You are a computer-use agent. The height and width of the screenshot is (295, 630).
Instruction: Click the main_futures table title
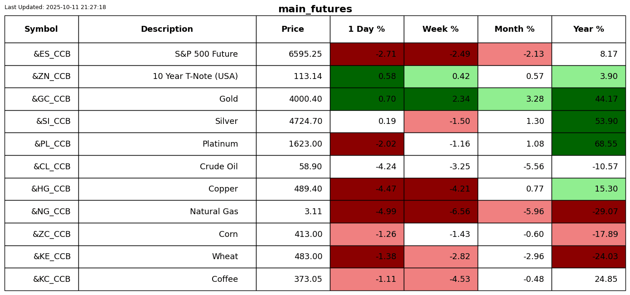(x=315, y=9)
